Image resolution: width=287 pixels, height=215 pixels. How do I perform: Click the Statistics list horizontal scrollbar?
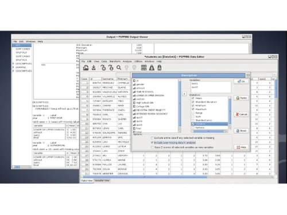coord(210,131)
